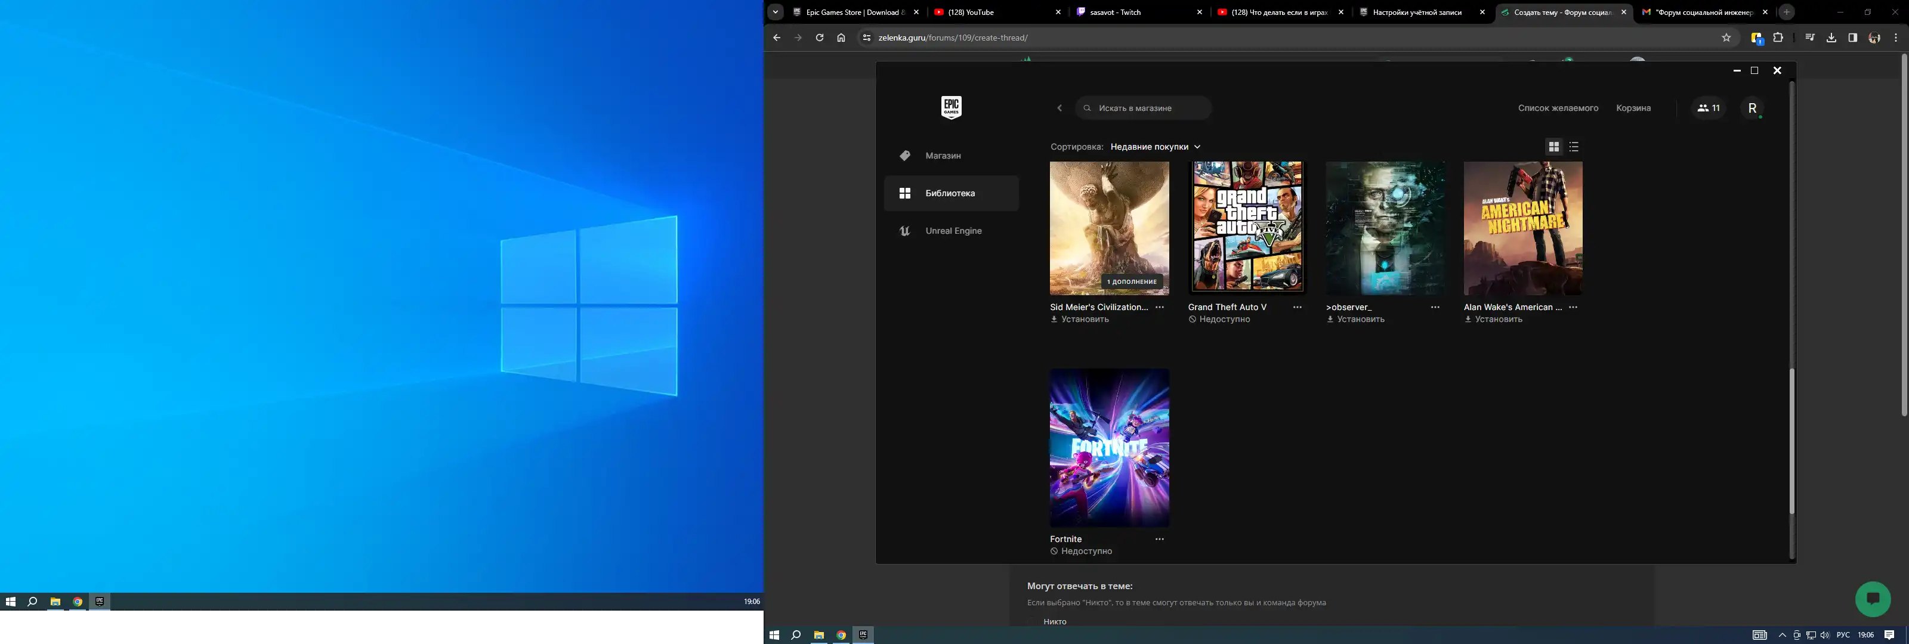
Task: Expand the Недавние покупки sort dropdown
Action: 1156,147
